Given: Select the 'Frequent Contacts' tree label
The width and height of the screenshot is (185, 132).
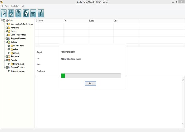Looking at the screenshot, I should pyautogui.click(x=18, y=67).
